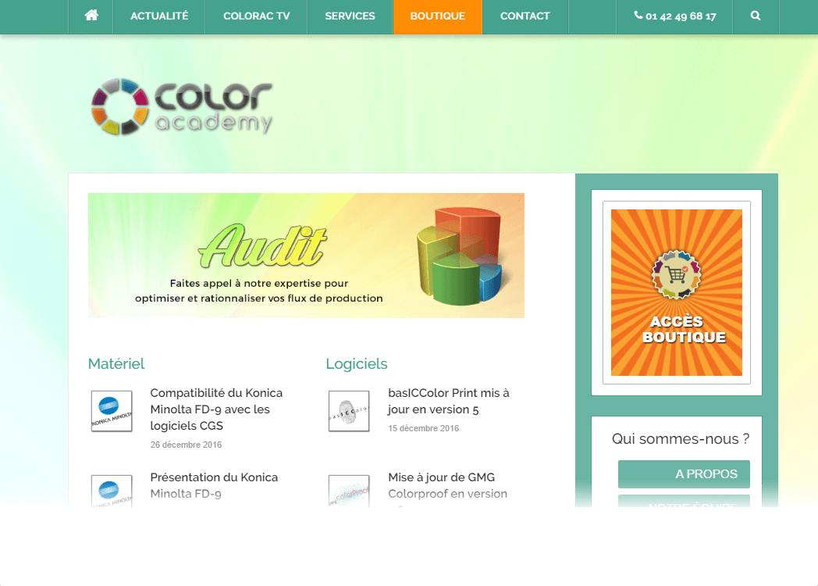
Task: Open the Accès Boutique banner
Action: [677, 292]
